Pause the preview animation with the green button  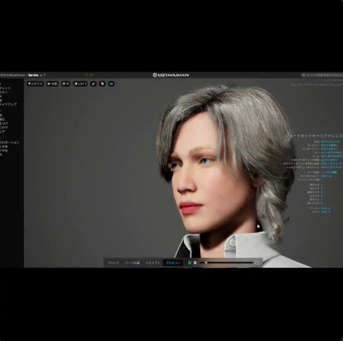pos(190,263)
